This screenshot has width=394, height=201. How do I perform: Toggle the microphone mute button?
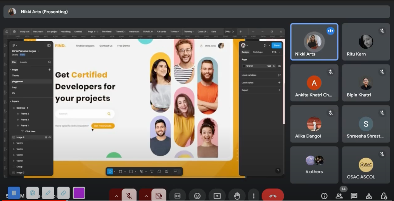pos(129,196)
